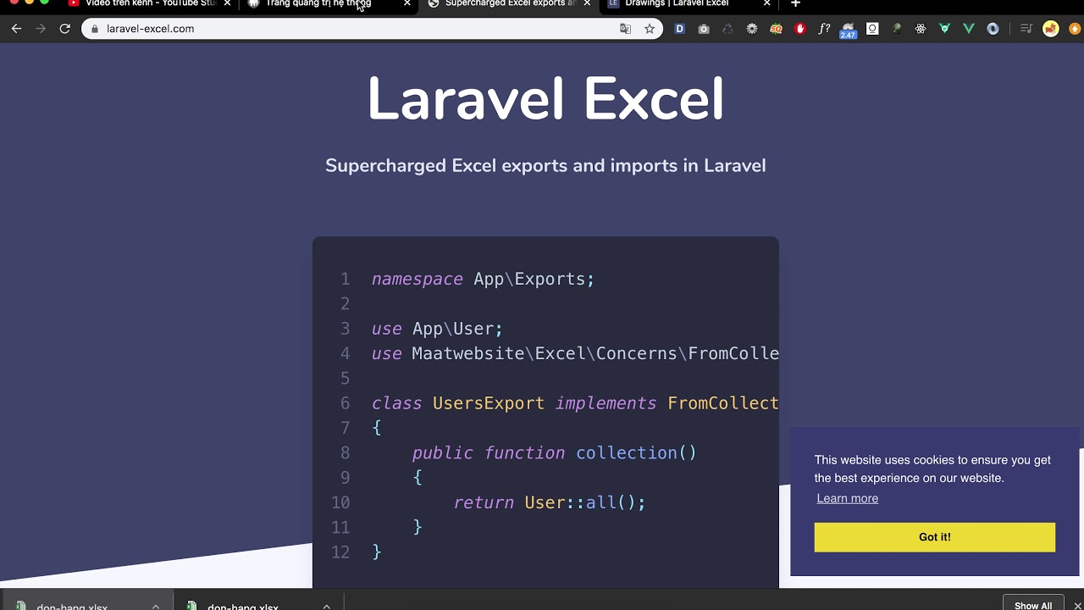Go back using the browser back arrow
Viewport: 1084px width, 610px height.
[16, 29]
